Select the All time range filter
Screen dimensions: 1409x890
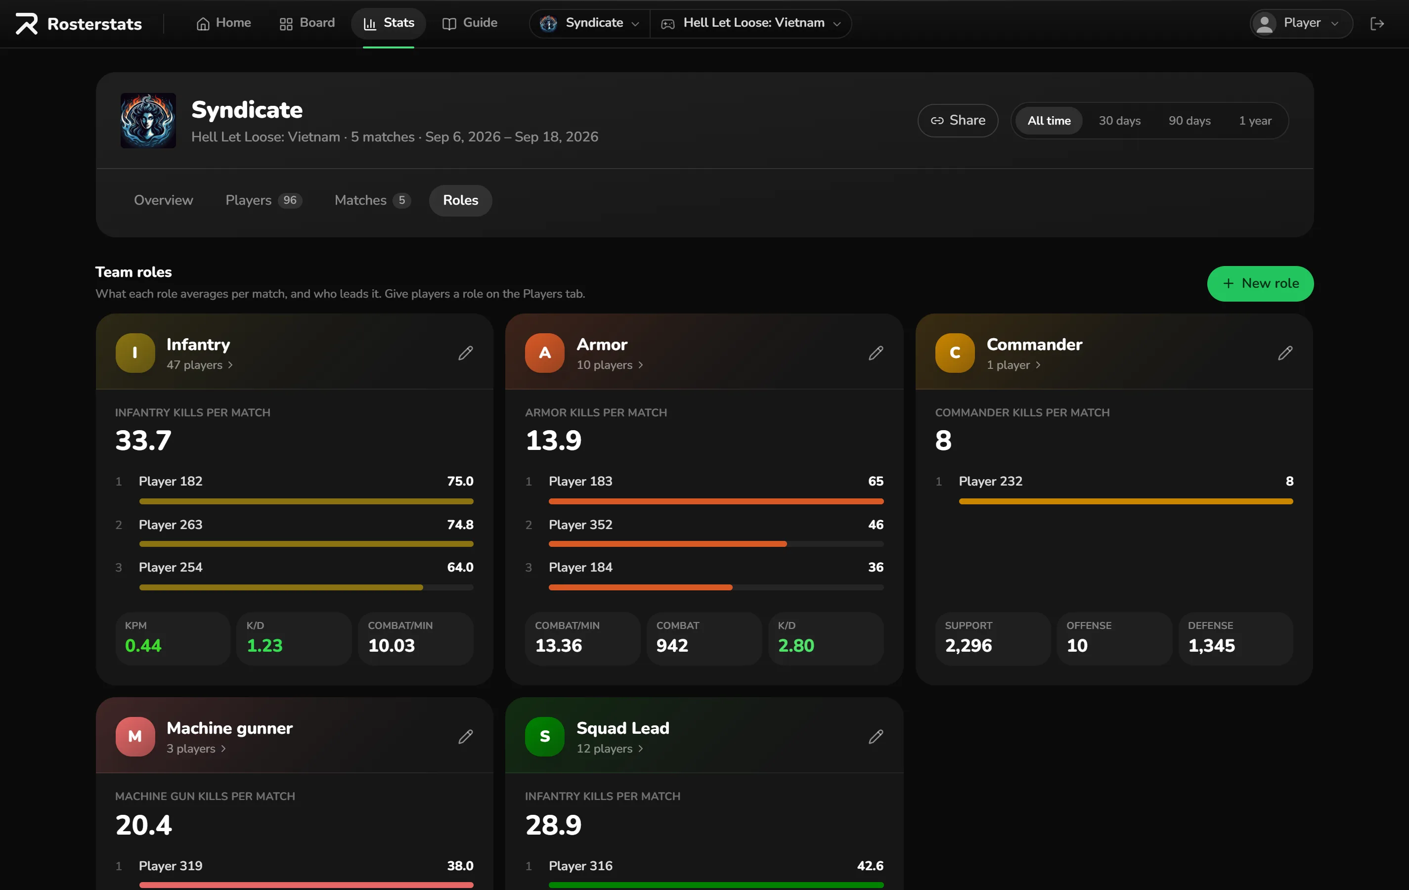click(x=1049, y=121)
